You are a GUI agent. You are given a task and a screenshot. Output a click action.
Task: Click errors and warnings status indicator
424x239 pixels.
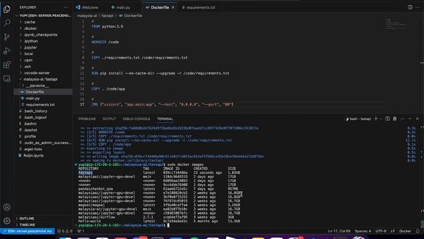65,231
